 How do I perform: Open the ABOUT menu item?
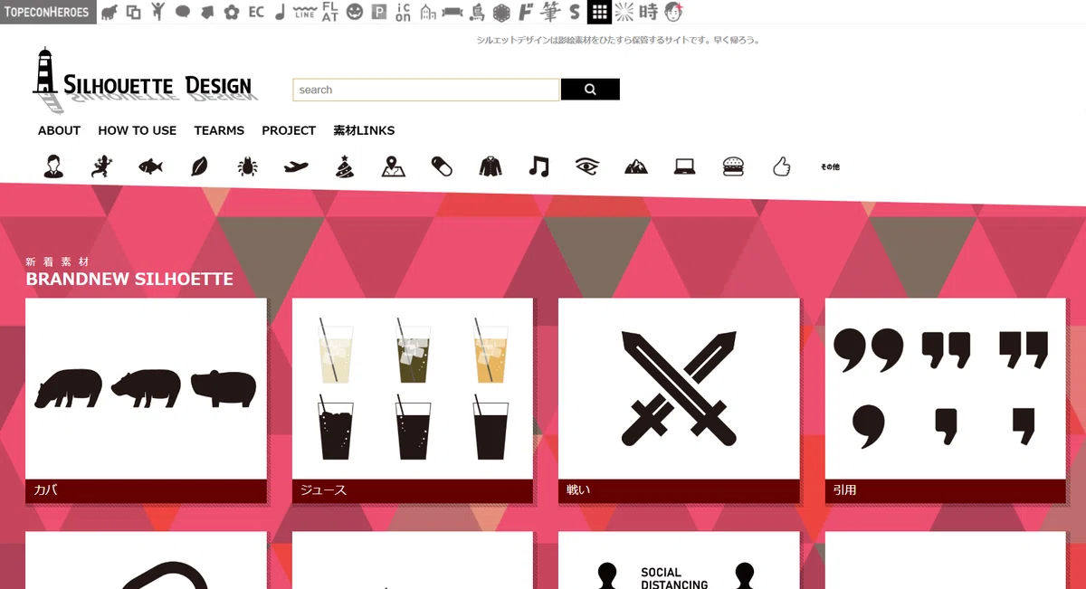coord(60,130)
